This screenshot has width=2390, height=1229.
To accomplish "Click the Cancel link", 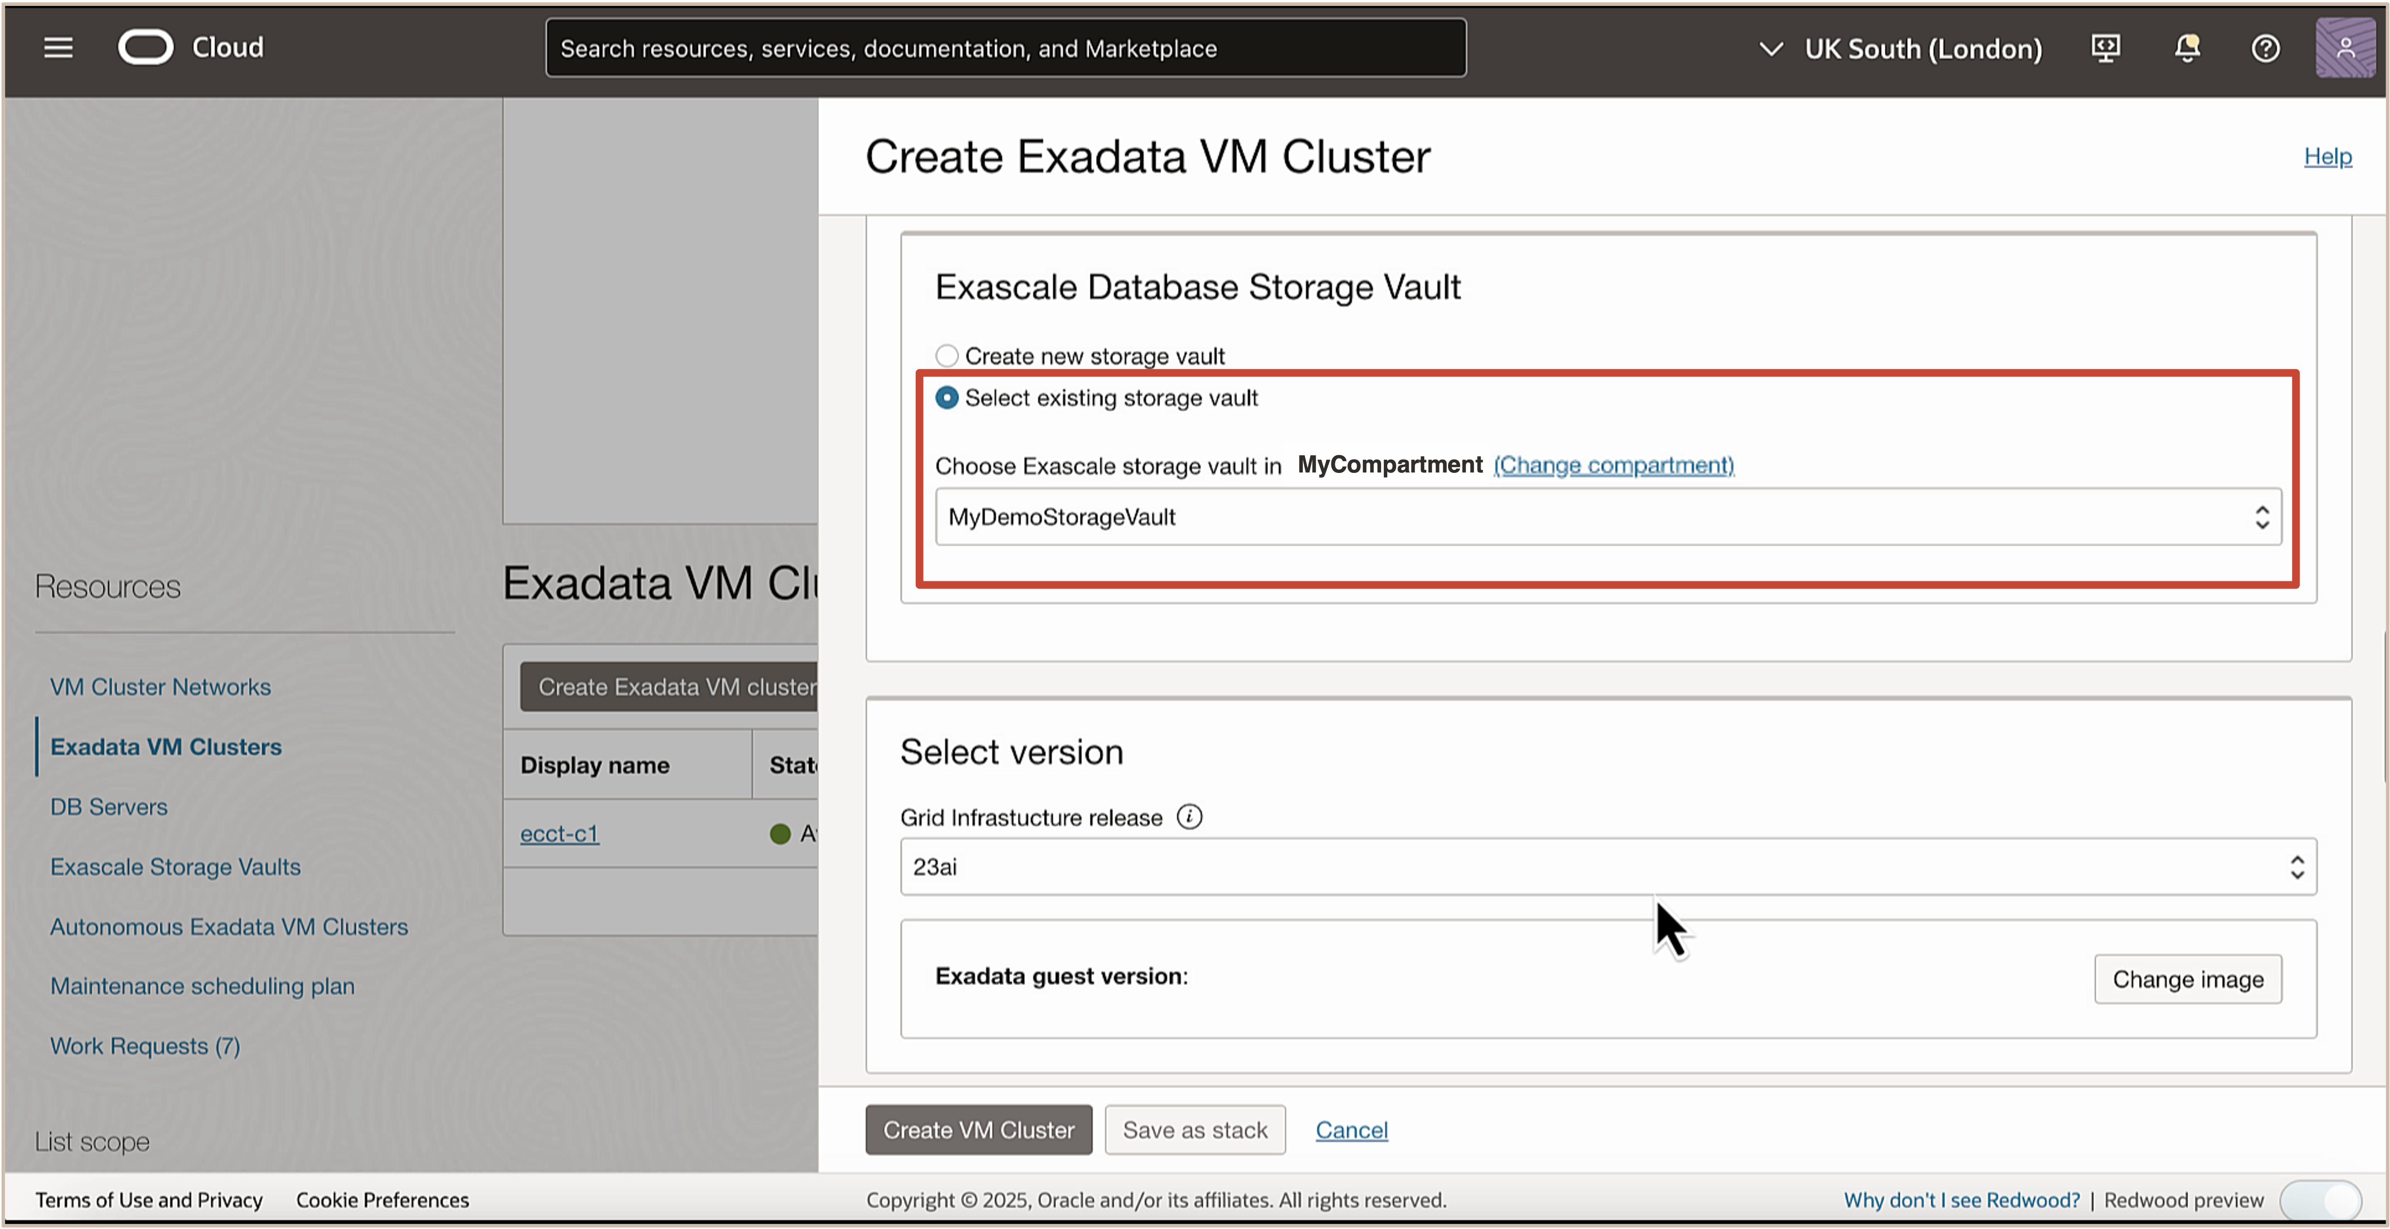I will click(x=1351, y=1130).
